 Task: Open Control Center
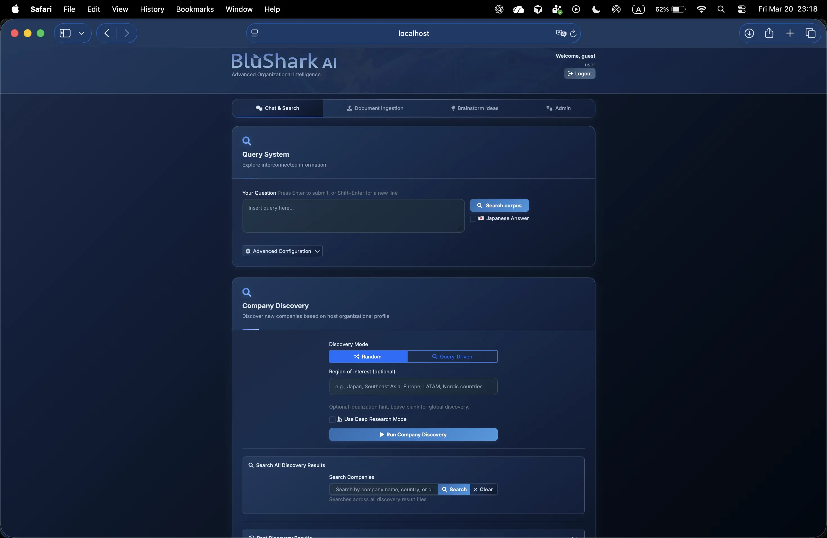point(741,9)
